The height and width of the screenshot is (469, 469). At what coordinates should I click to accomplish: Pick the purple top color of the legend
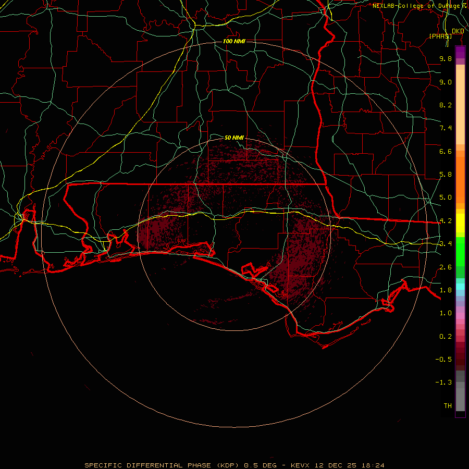460,52
